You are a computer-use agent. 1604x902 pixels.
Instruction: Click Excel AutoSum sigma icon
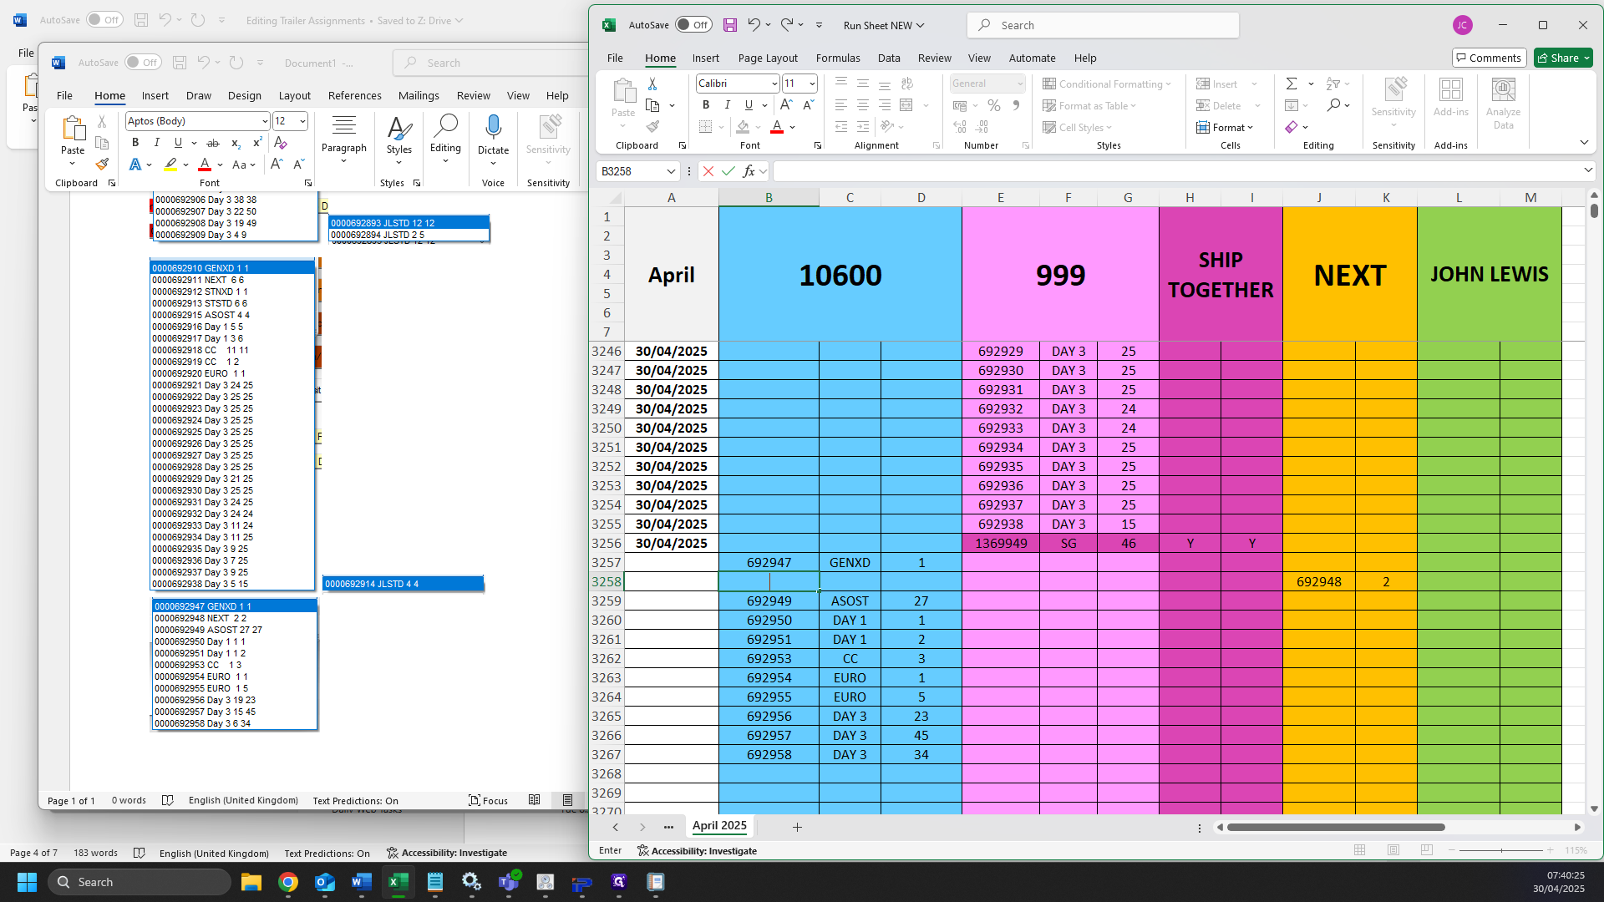click(1292, 84)
